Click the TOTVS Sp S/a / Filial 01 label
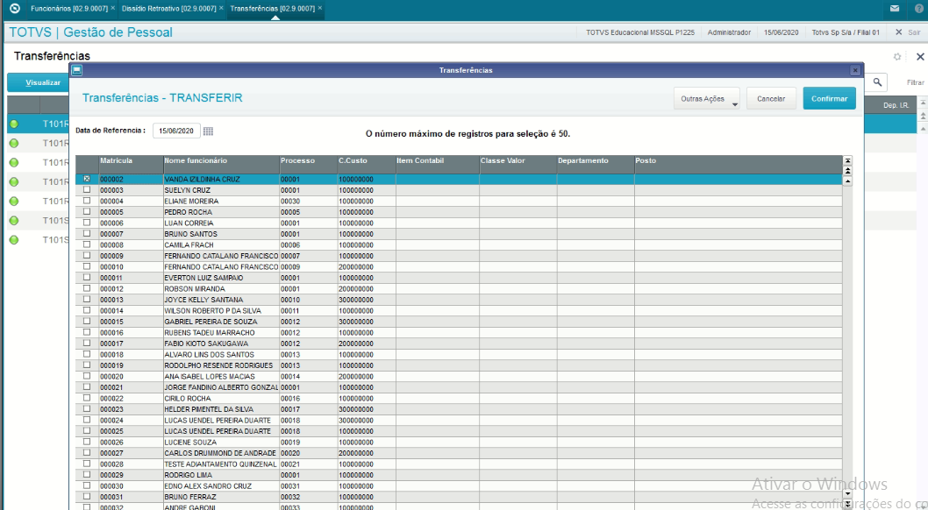 click(846, 32)
